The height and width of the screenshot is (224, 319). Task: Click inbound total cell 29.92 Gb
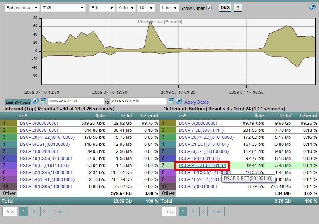[123, 123]
